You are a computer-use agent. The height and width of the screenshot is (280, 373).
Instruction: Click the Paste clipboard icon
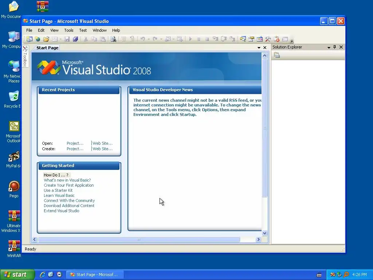(x=103, y=39)
